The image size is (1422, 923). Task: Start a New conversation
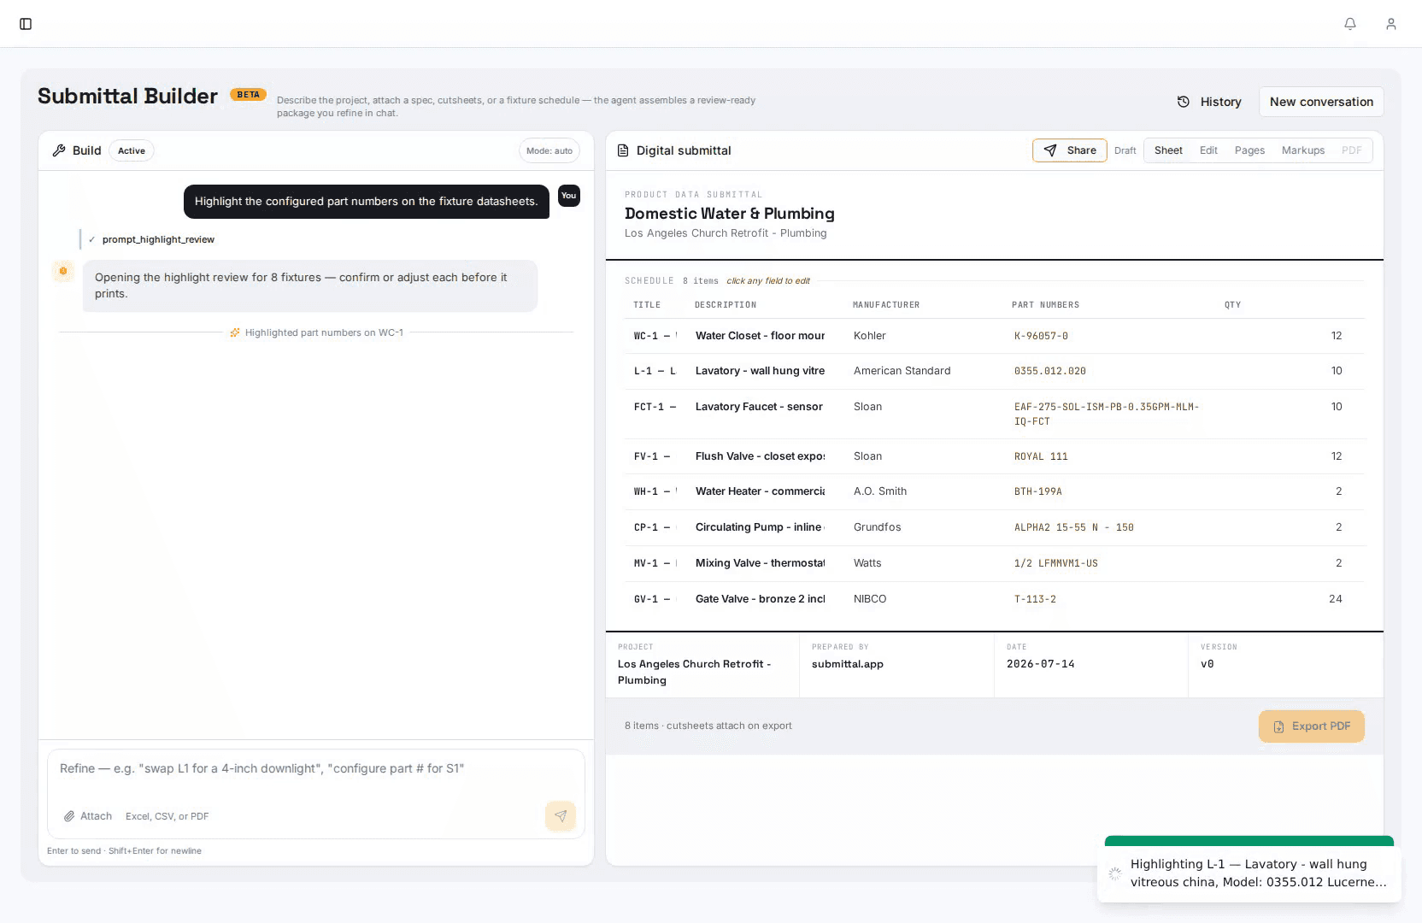1321,102
